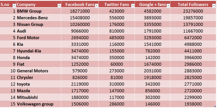Screen dimensions: 217x108
Task: Click the Hyundai-Kia company cell
Action: [38, 51]
